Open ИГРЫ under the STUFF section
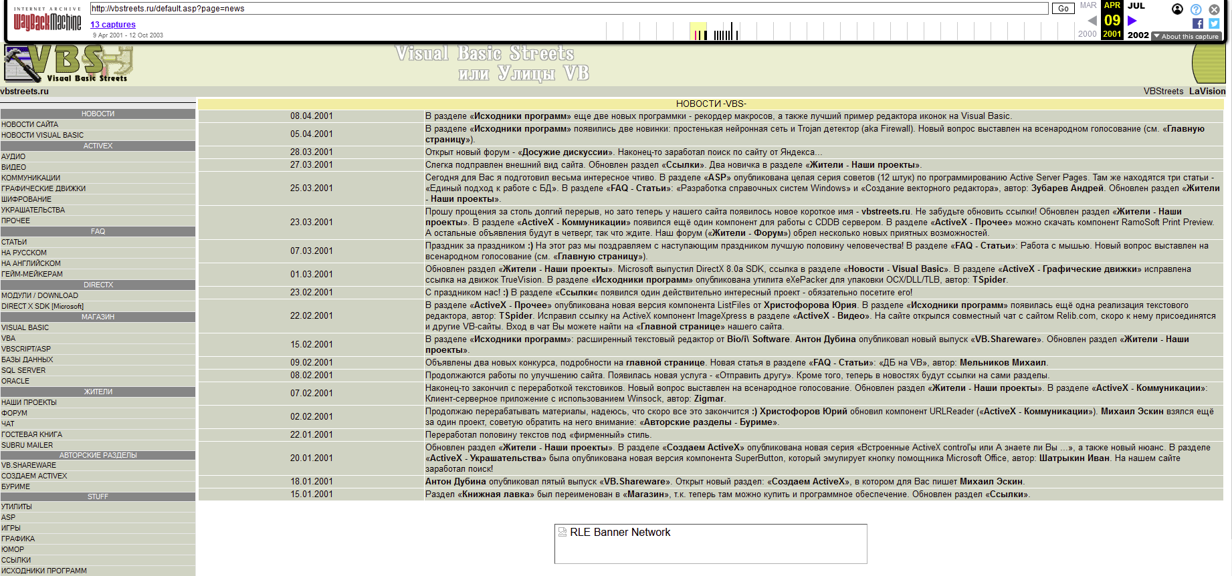Image resolution: width=1232 pixels, height=576 pixels. [11, 528]
